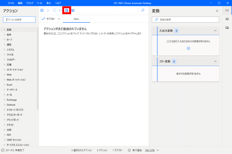Click the 1 サブフロー status text
Screen dimensions: 232x154
point(118,150)
